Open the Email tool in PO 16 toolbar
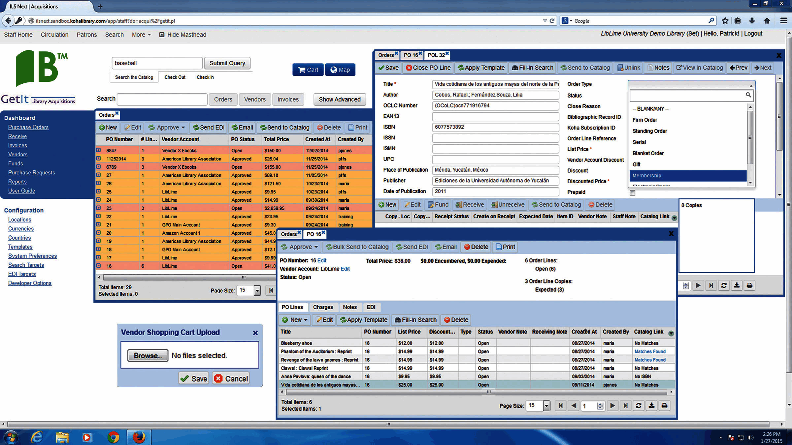 tap(445, 247)
